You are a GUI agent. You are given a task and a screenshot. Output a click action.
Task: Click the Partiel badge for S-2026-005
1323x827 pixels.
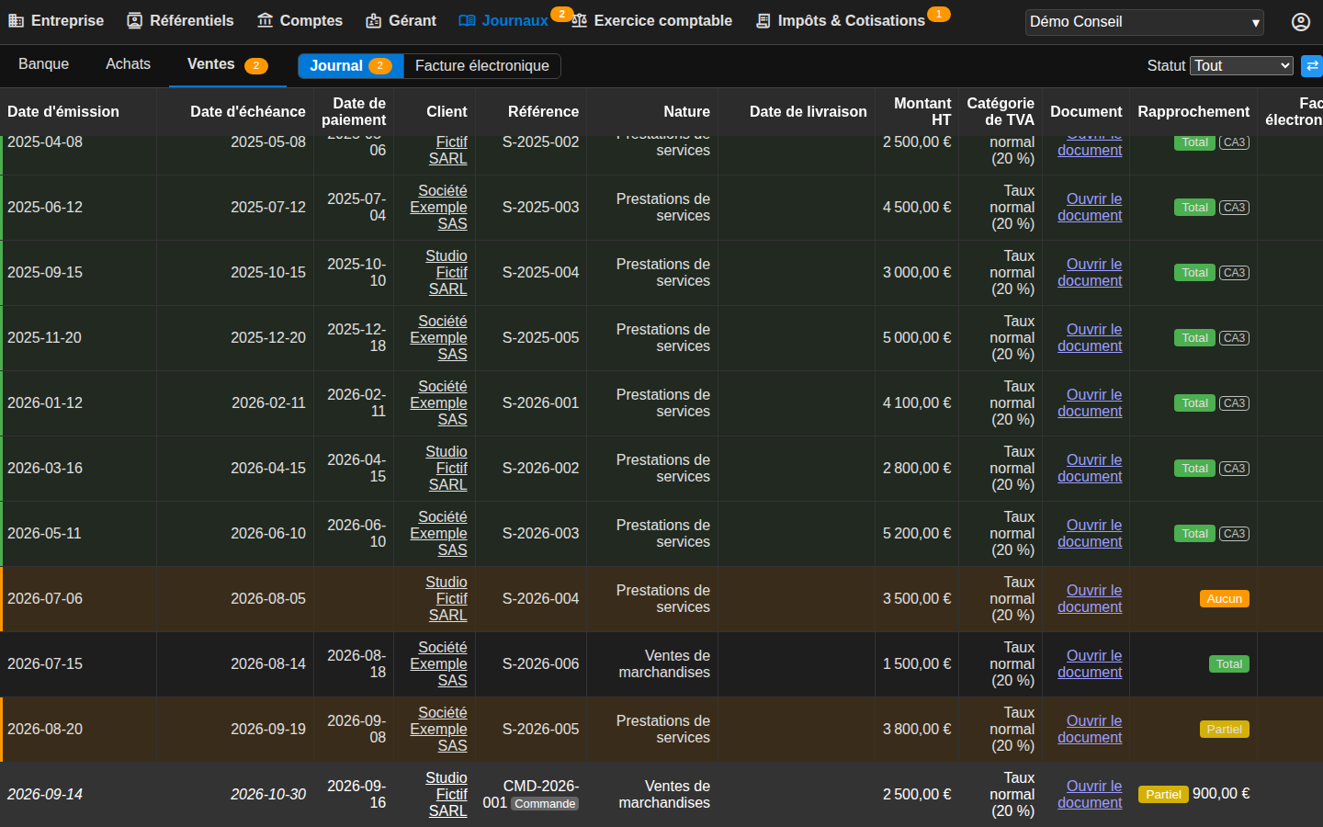click(1224, 729)
